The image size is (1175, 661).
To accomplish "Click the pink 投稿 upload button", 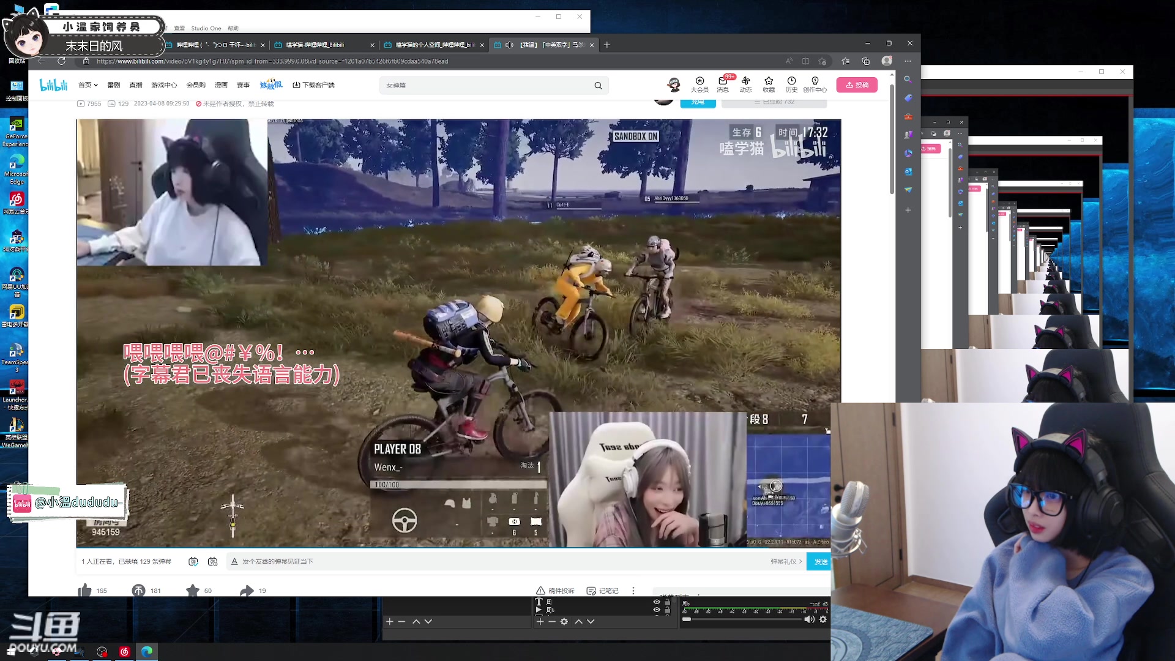I will pos(857,85).
